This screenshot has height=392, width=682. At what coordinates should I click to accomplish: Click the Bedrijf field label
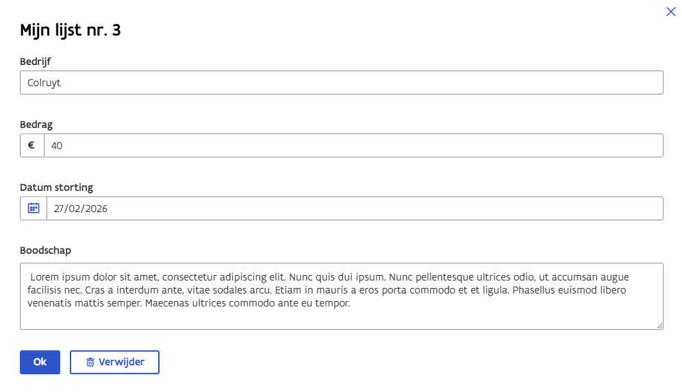pos(36,62)
